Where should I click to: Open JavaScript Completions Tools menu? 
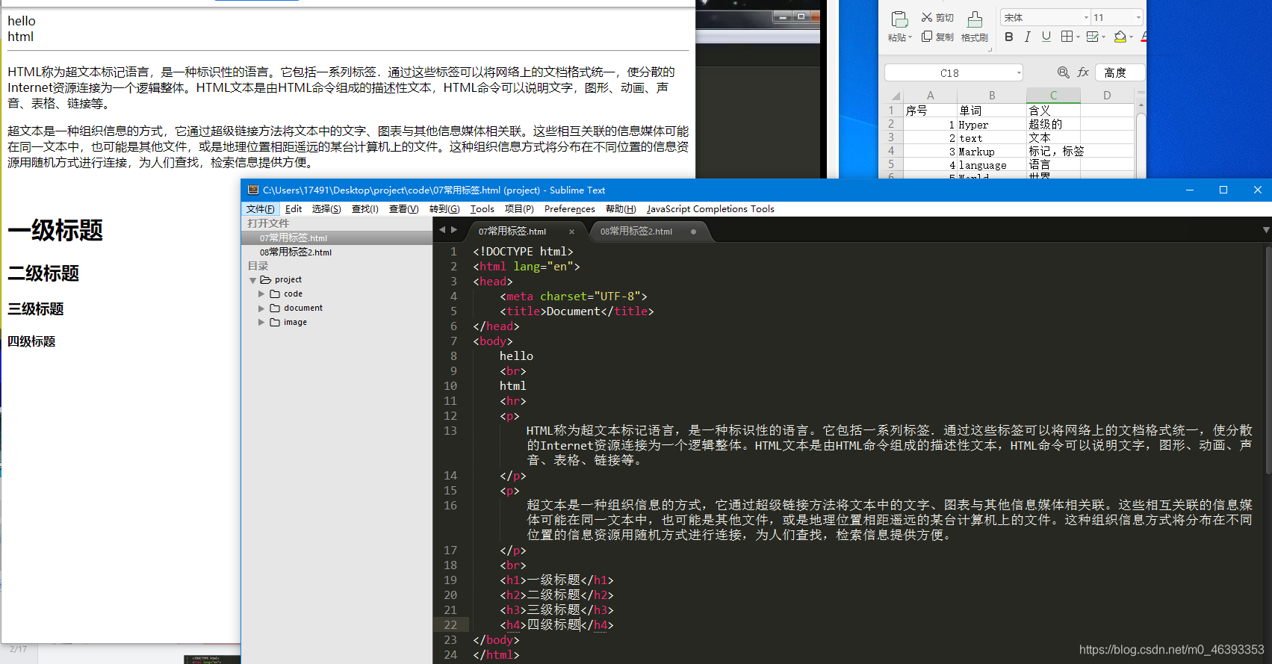710,209
